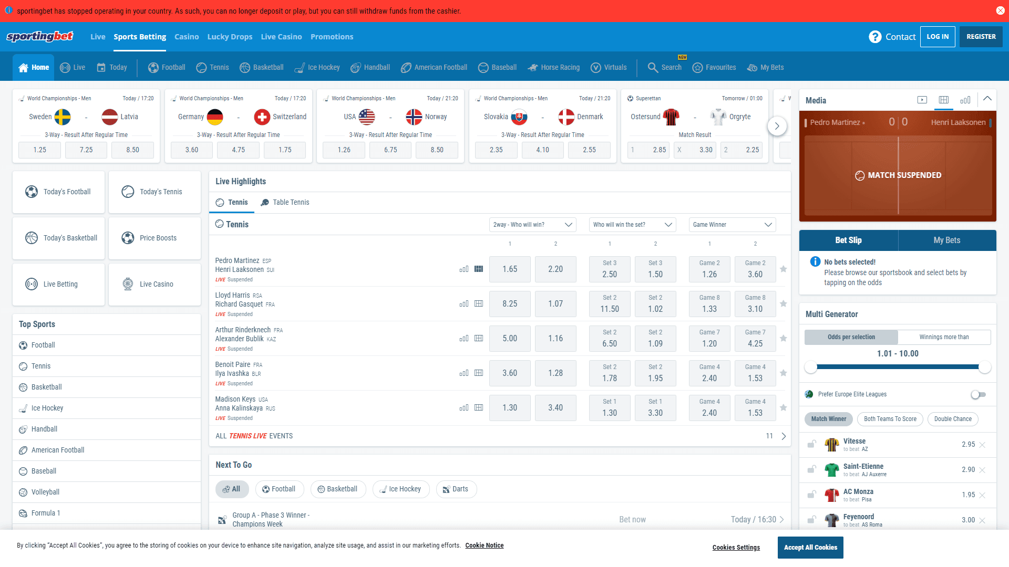Open statistics icon for Lloyd Harris match
This screenshot has width=1009, height=567.
pos(464,303)
